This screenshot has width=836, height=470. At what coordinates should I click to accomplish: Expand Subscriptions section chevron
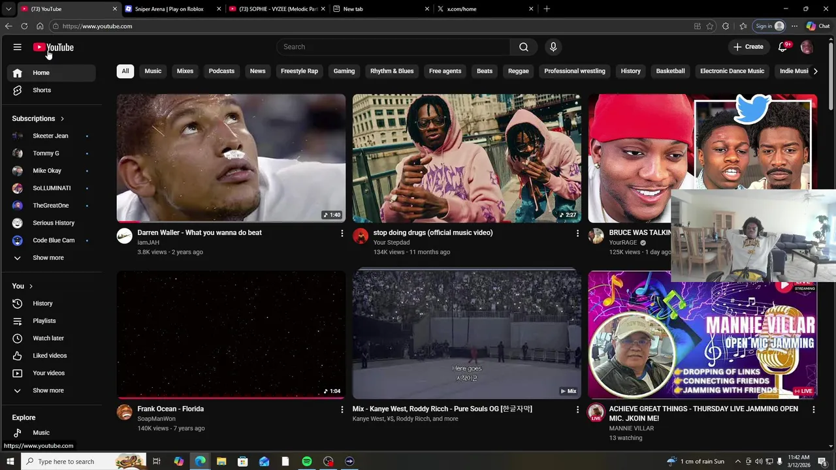coord(62,119)
